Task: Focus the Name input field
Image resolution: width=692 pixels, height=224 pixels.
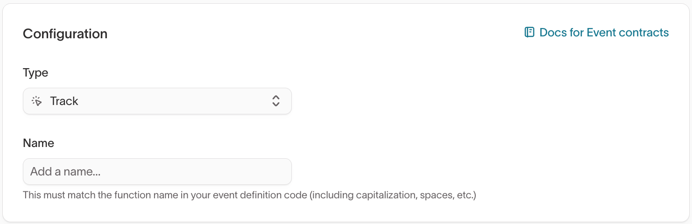Action: point(157,172)
